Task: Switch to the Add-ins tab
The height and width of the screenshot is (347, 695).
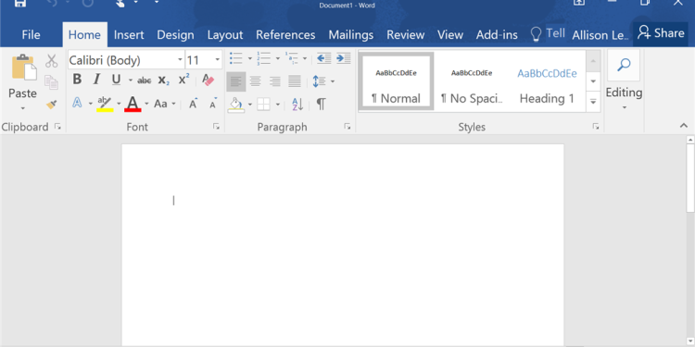Action: [x=497, y=35]
